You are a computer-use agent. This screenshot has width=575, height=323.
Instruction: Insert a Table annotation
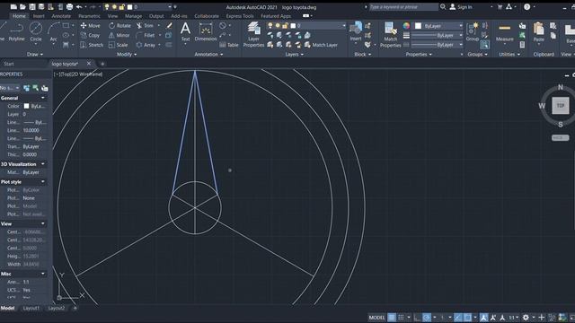pos(229,45)
